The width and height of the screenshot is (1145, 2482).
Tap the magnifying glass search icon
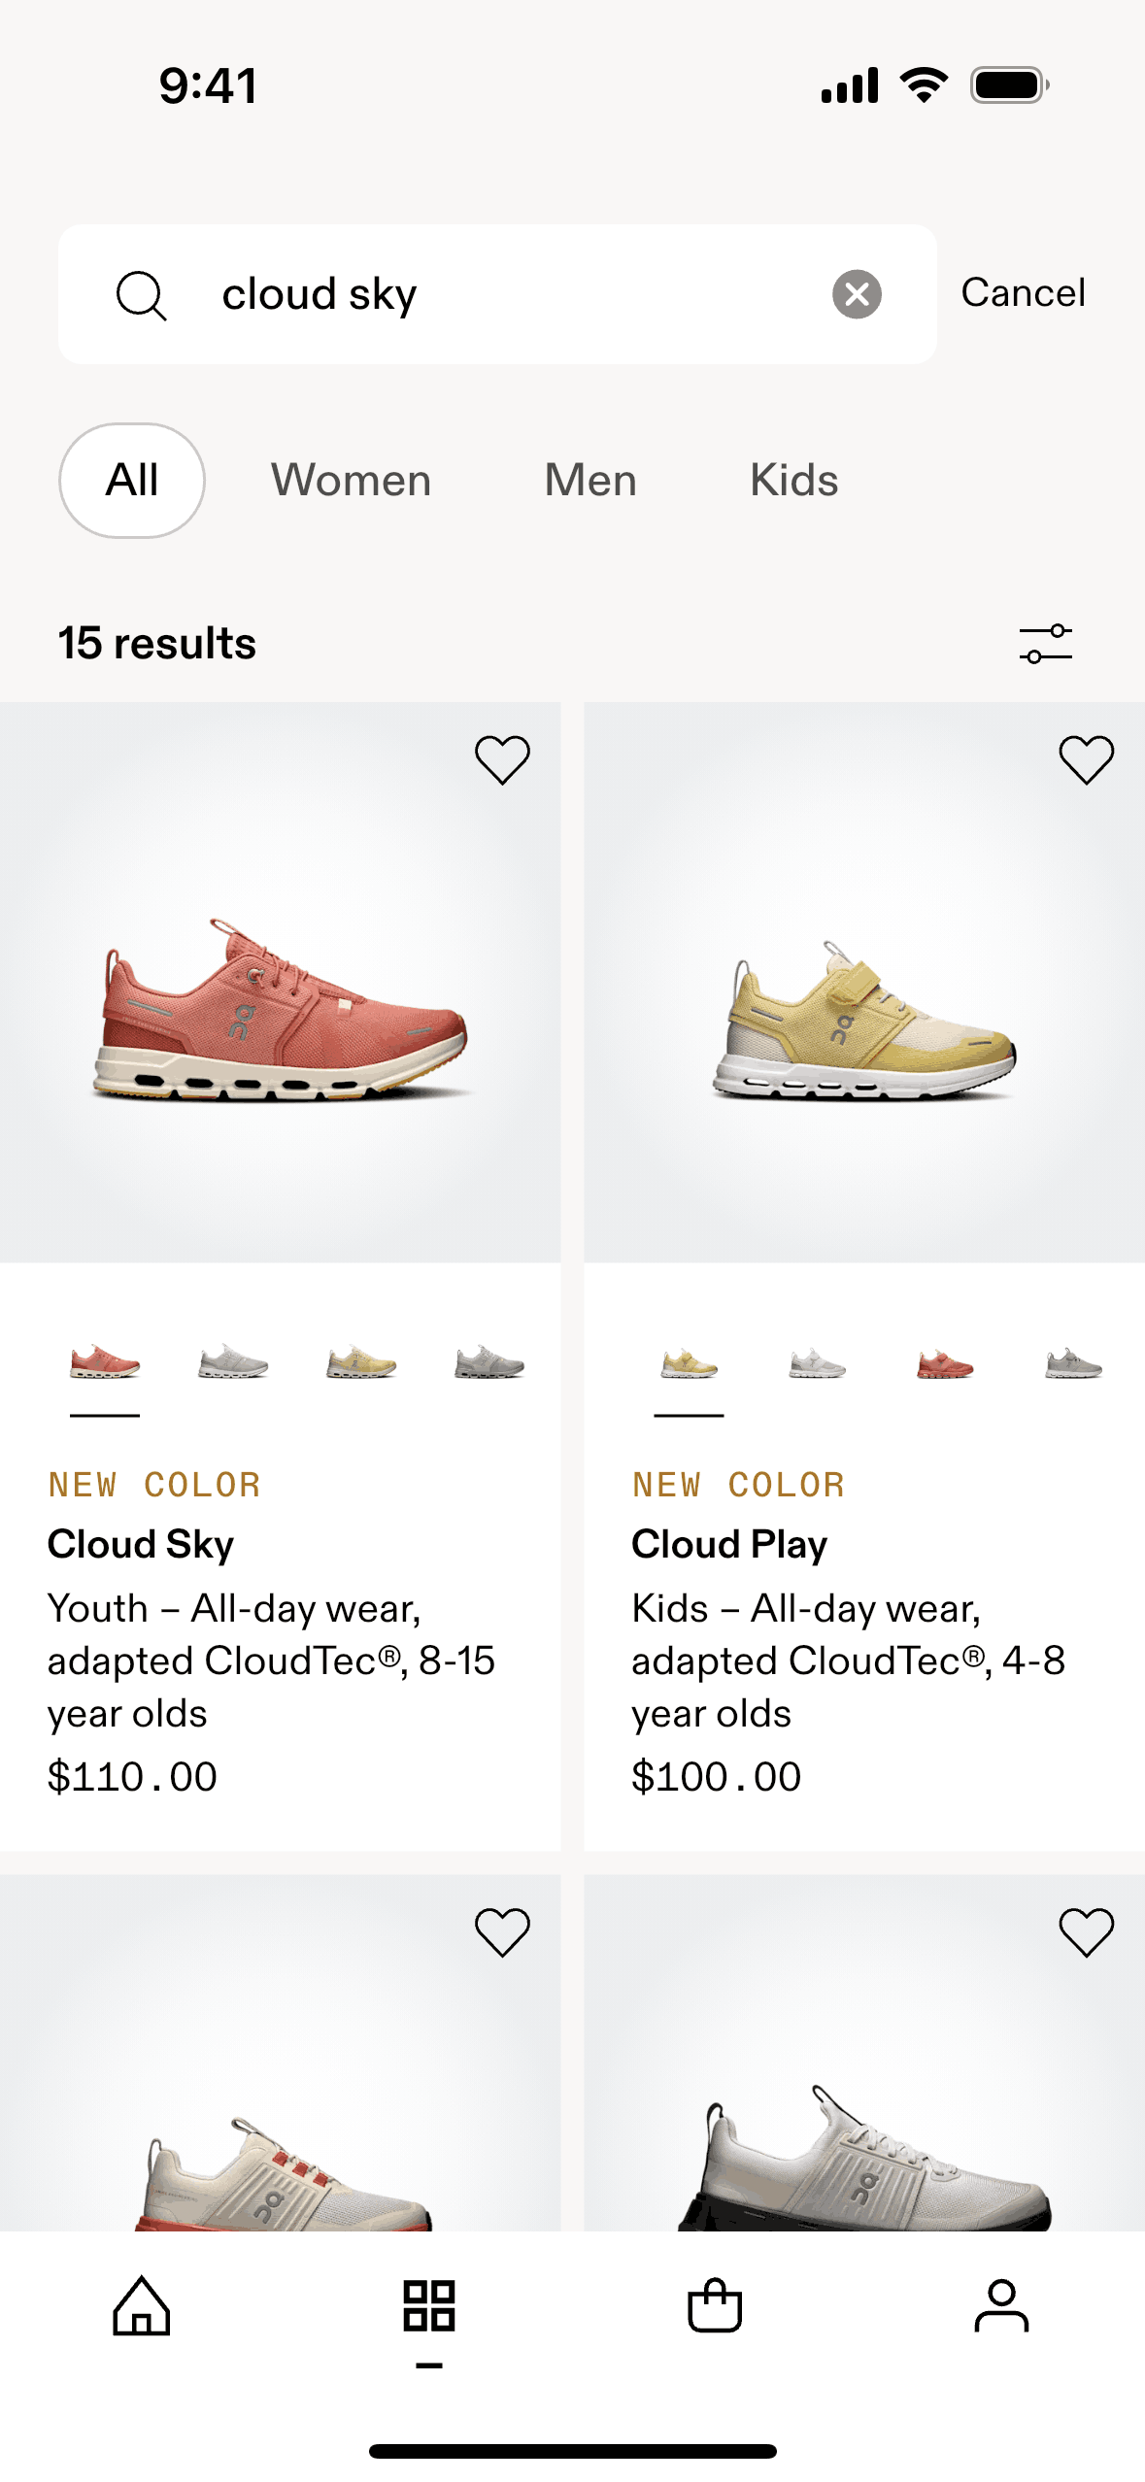[142, 294]
